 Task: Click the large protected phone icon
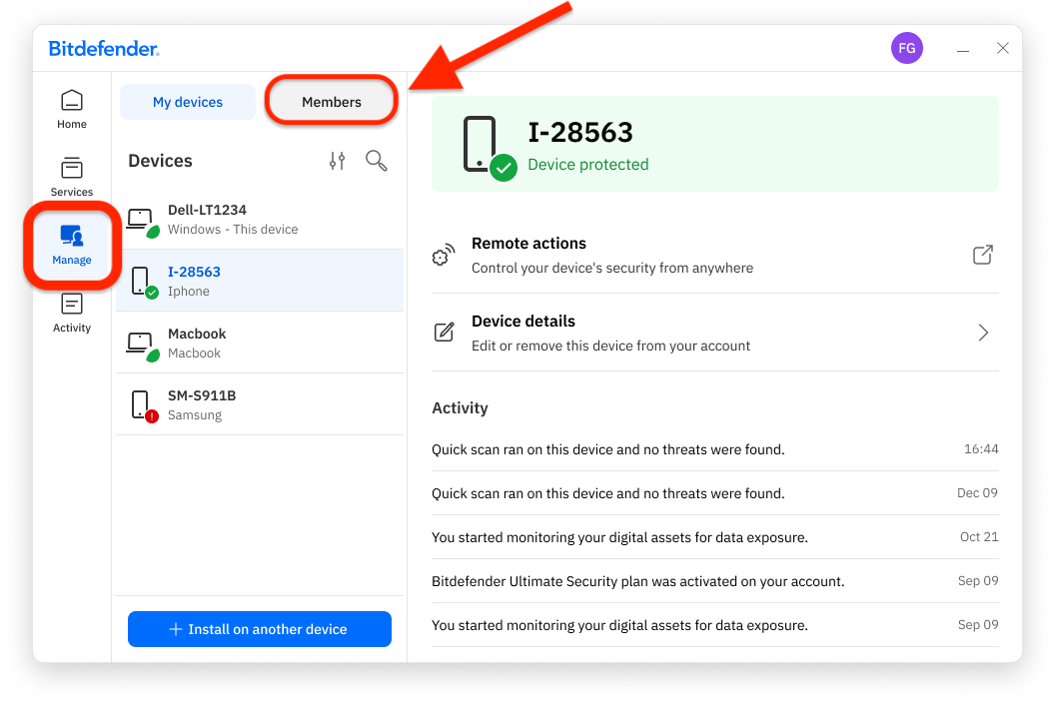tap(489, 148)
